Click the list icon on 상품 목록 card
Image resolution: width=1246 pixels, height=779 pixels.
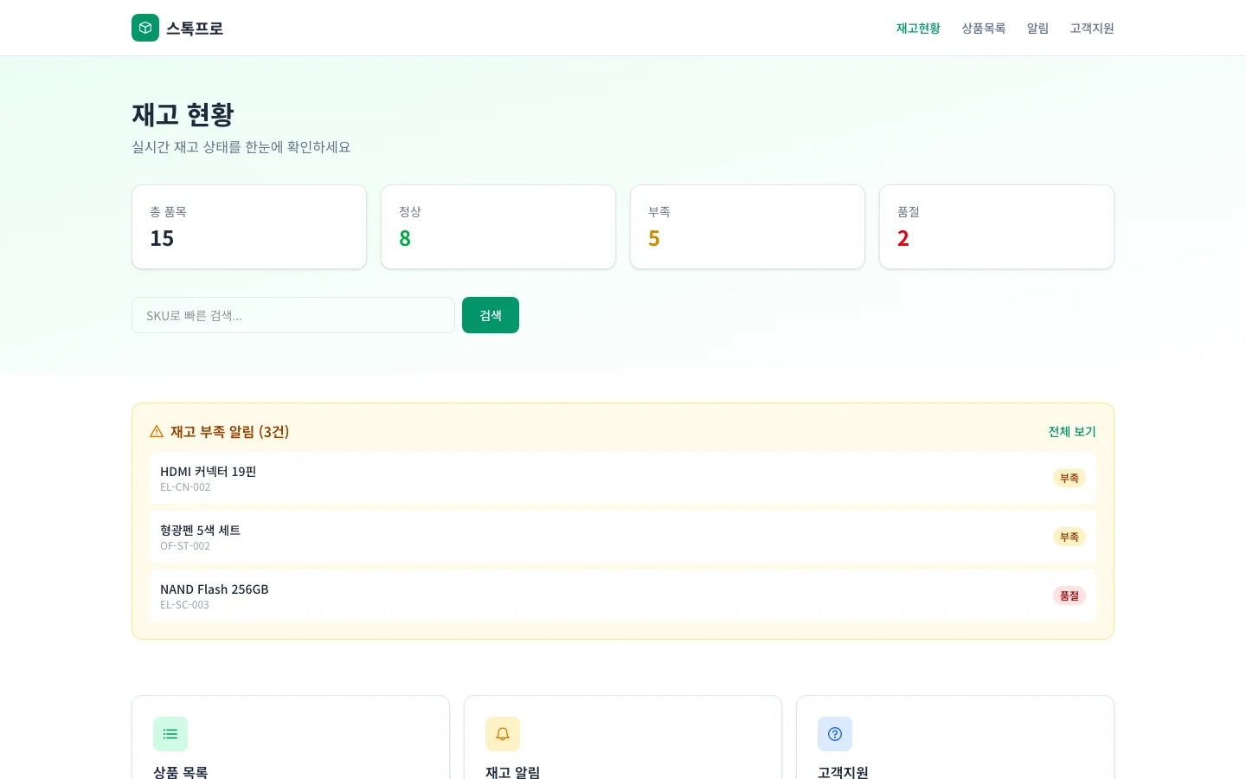tap(170, 733)
